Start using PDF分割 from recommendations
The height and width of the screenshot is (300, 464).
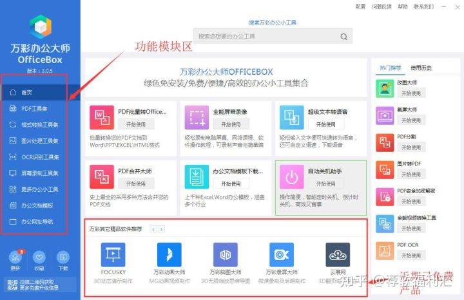pyautogui.click(x=411, y=147)
